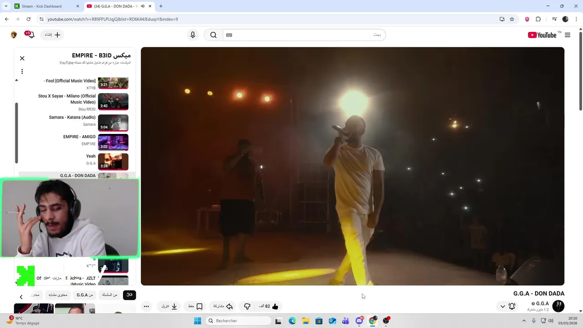Open the Create (إنشاء) button
Screen dimensions: 583x328
click(x=52, y=35)
